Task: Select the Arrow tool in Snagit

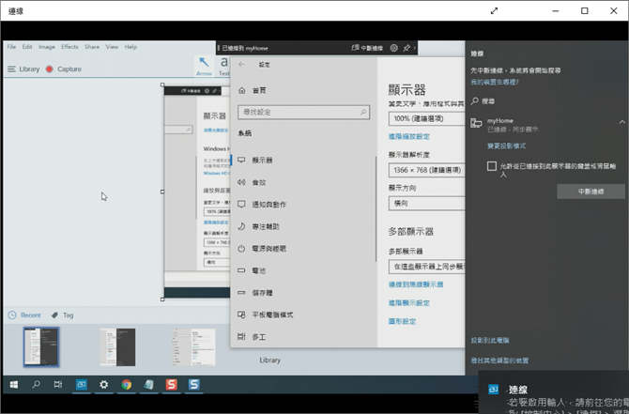Action: point(204,67)
